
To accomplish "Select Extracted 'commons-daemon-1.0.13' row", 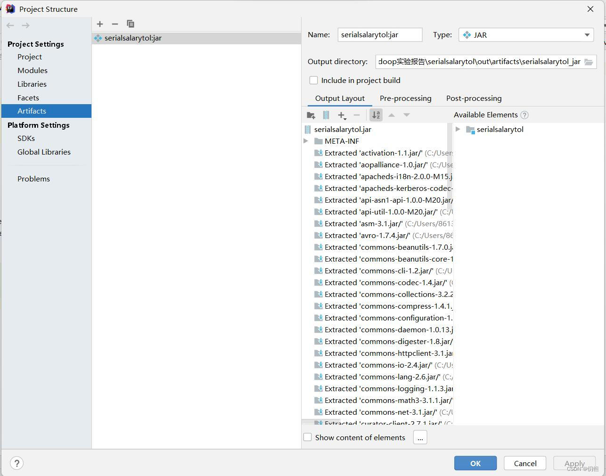I will 377,330.
